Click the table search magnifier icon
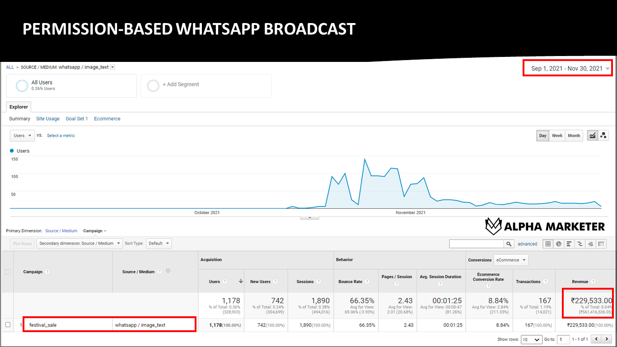The height and width of the screenshot is (347, 617). 509,244
